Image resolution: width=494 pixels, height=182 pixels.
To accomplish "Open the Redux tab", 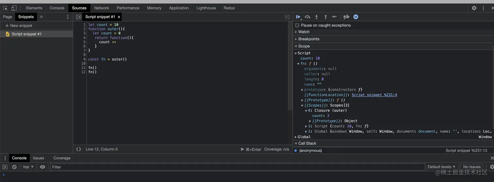I will click(x=229, y=8).
